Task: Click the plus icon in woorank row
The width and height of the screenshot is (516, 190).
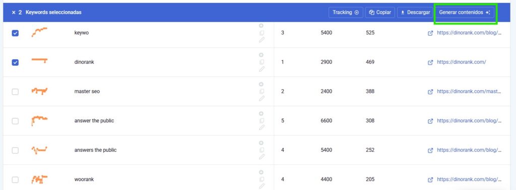Action: [262, 172]
